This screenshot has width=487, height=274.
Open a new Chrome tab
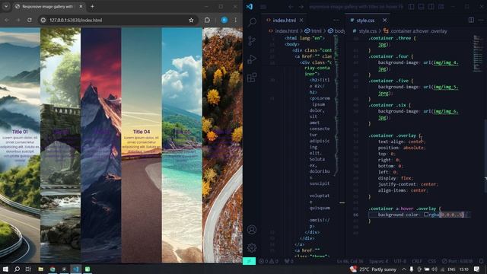pyautogui.click(x=92, y=6)
